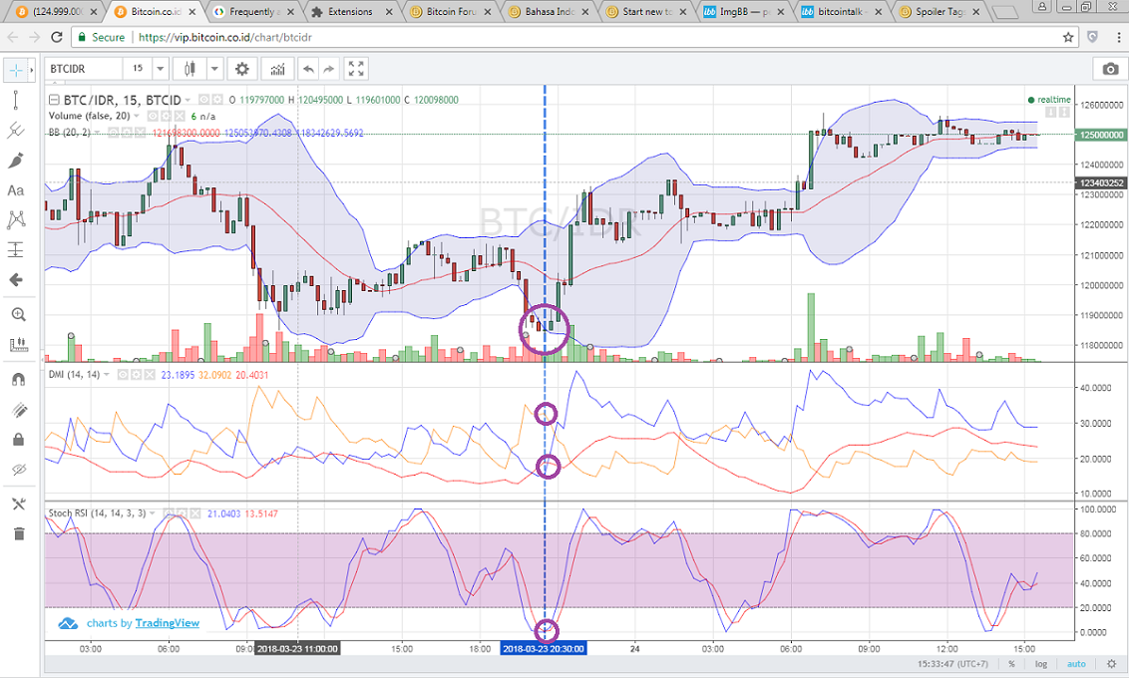
Task: Open the interval dropdown arrow next to 15
Action: coord(160,69)
